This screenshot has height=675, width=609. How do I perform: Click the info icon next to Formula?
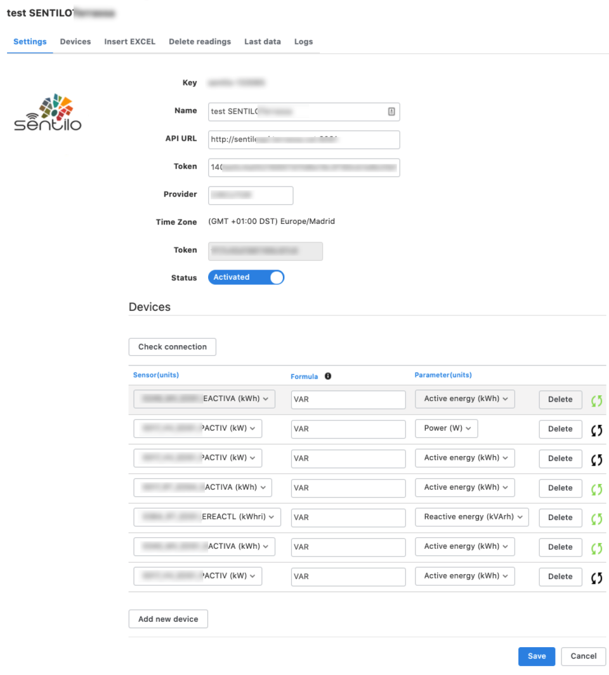coord(328,376)
